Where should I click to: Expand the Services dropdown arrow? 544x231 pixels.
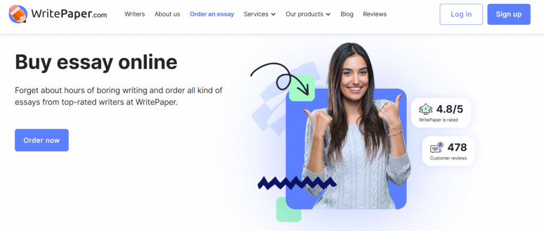(x=274, y=14)
